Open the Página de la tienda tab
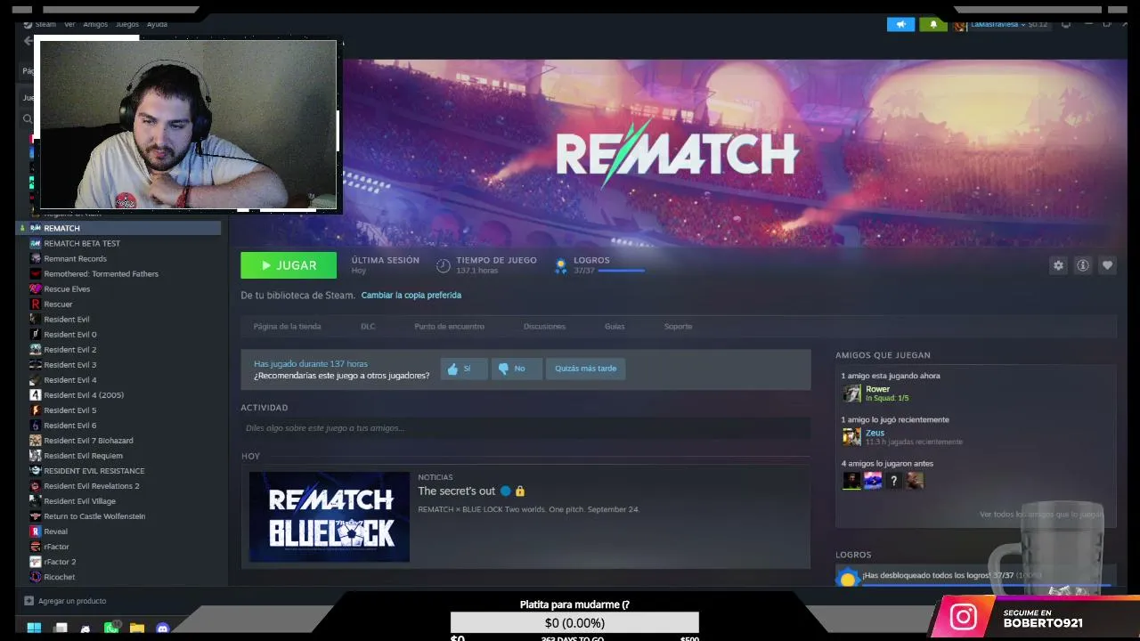 click(x=287, y=326)
